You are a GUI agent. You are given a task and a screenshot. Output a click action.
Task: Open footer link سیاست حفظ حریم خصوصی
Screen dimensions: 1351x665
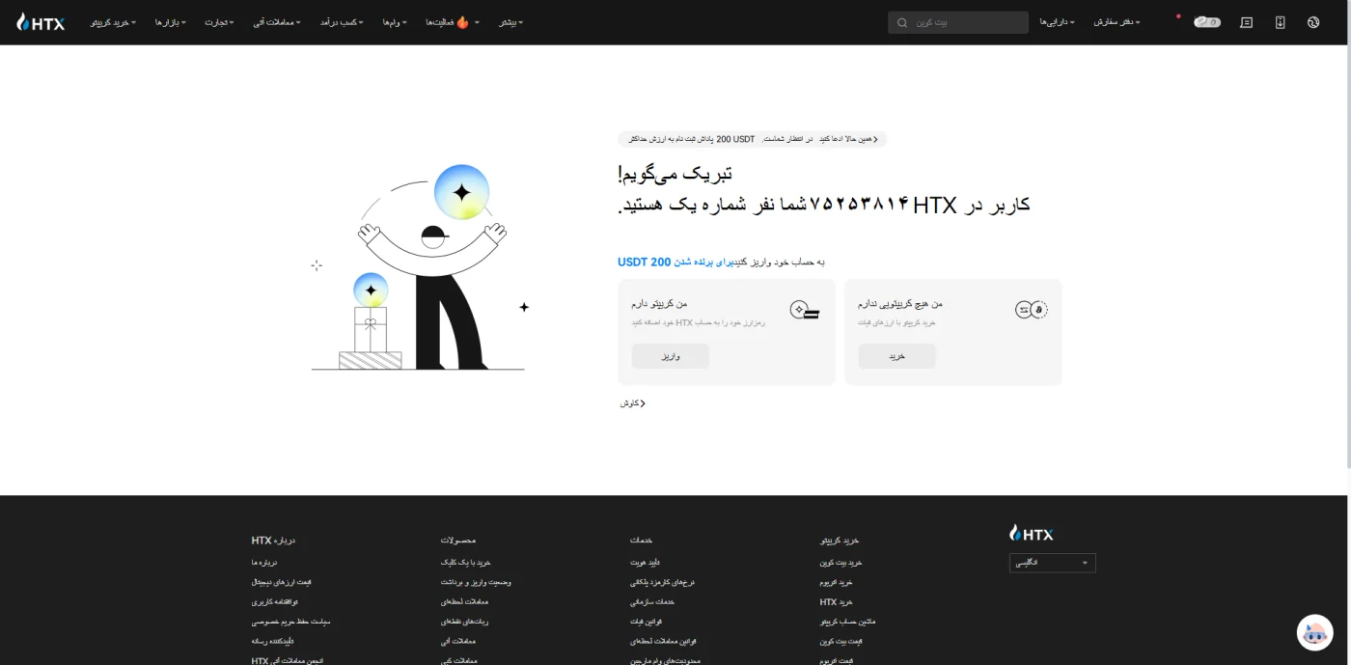click(291, 622)
